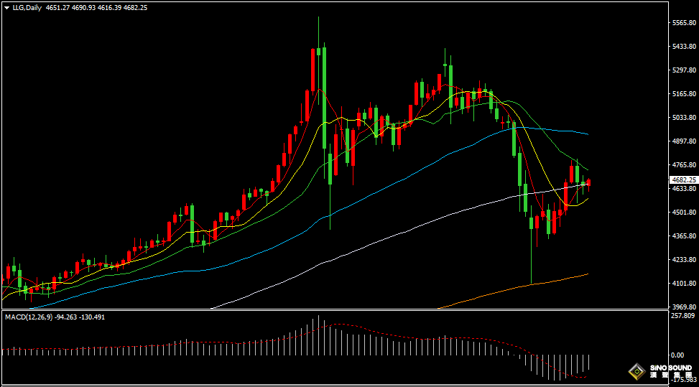Click the last candlestick on the chart
The height and width of the screenshot is (387, 699).
[x=589, y=184]
